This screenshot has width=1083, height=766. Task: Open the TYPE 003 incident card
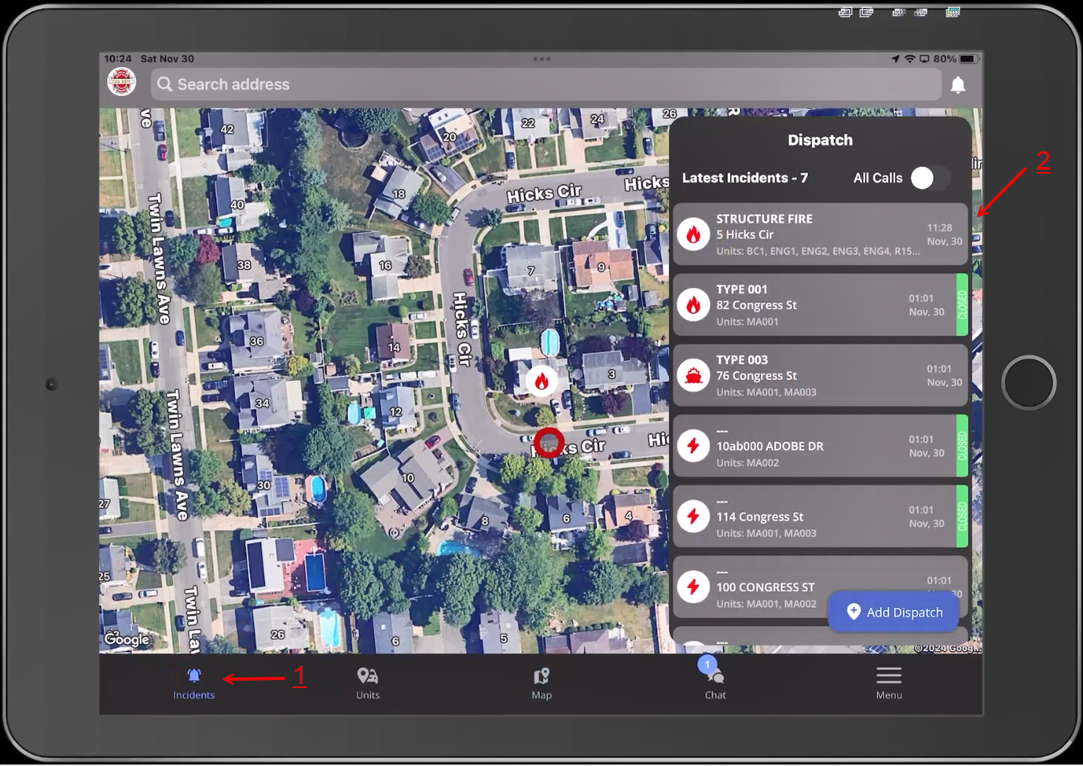[819, 375]
